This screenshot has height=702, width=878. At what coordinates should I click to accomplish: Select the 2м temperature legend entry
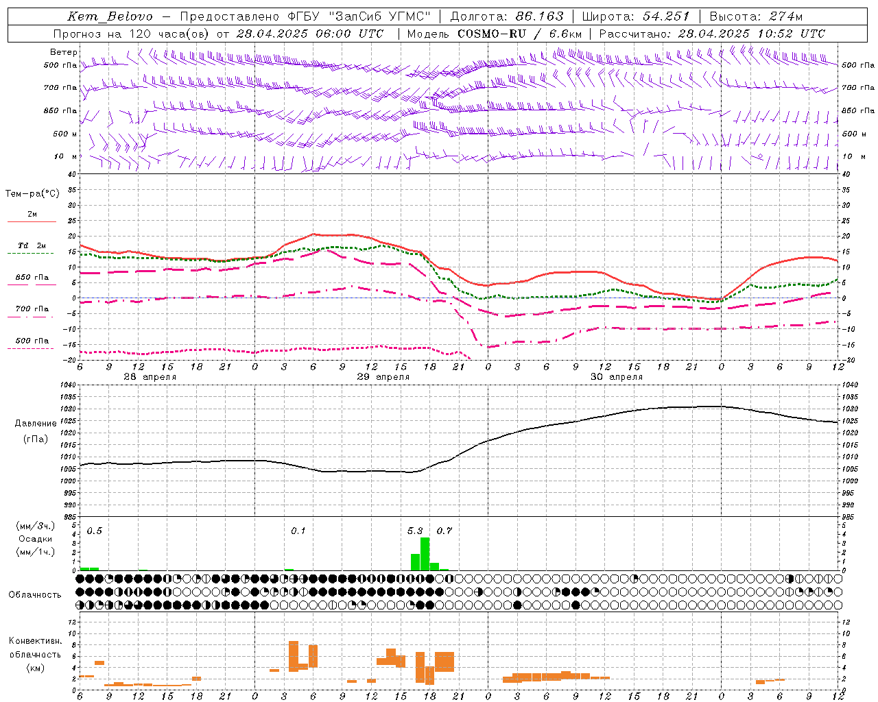click(32, 215)
